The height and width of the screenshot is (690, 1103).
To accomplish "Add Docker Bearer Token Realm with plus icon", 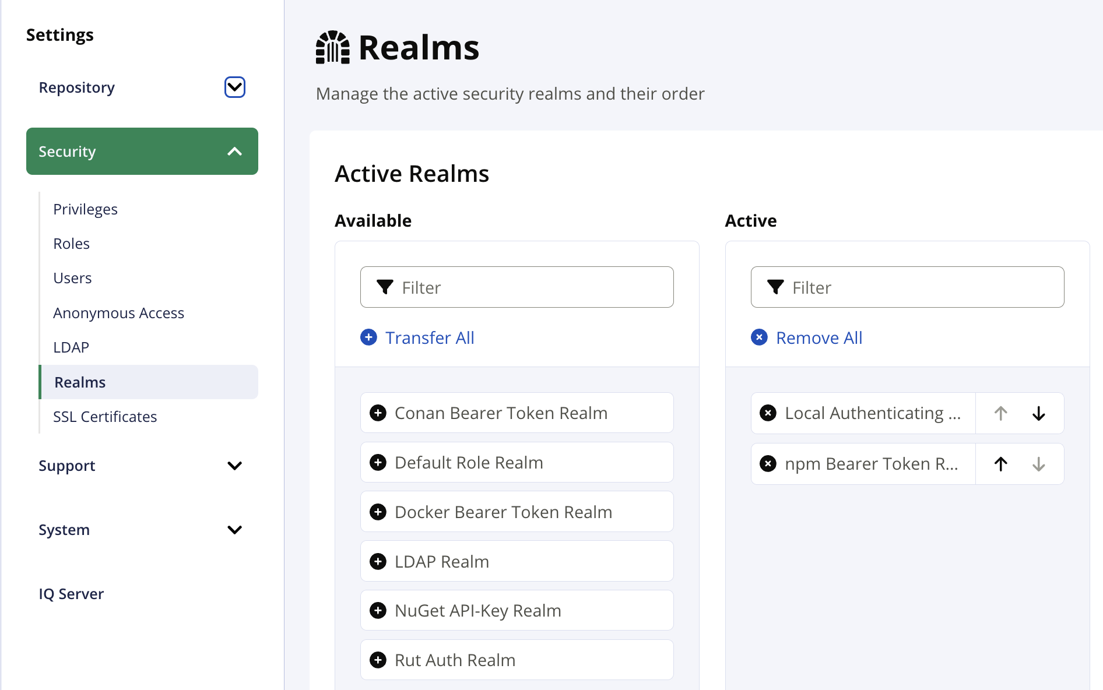I will tap(378, 512).
